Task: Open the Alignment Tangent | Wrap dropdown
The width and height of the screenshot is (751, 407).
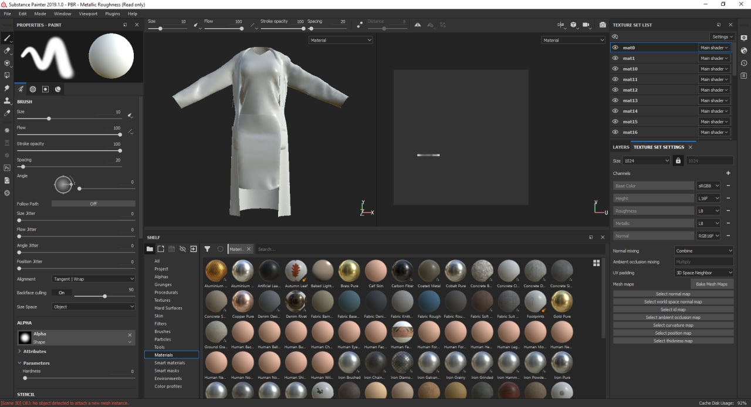Action: coord(93,279)
